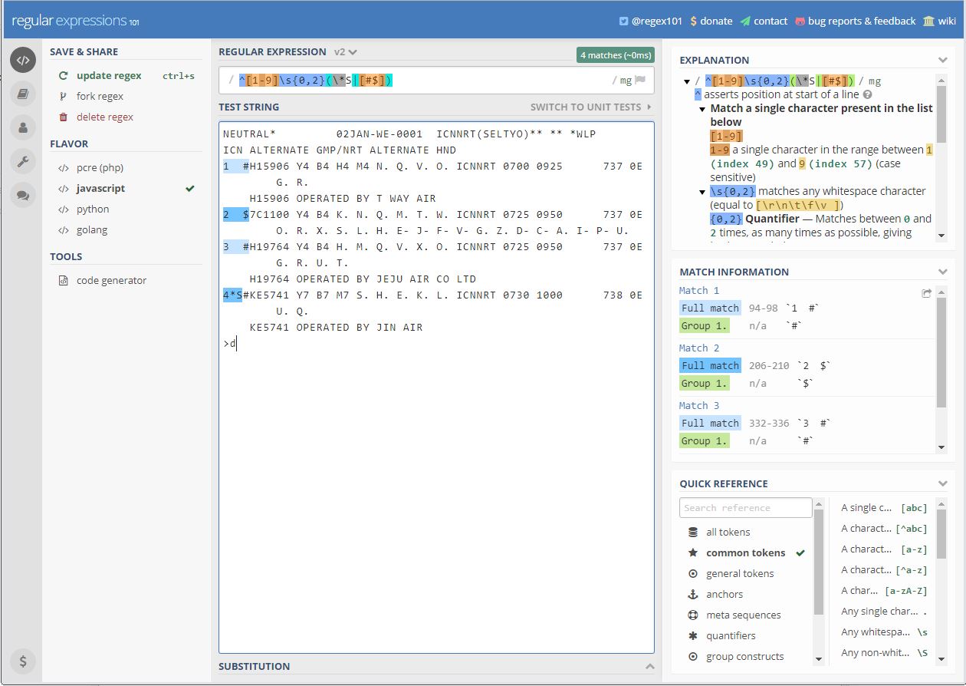Select 'anchors' in quick reference
The width and height of the screenshot is (966, 686).
[724, 594]
